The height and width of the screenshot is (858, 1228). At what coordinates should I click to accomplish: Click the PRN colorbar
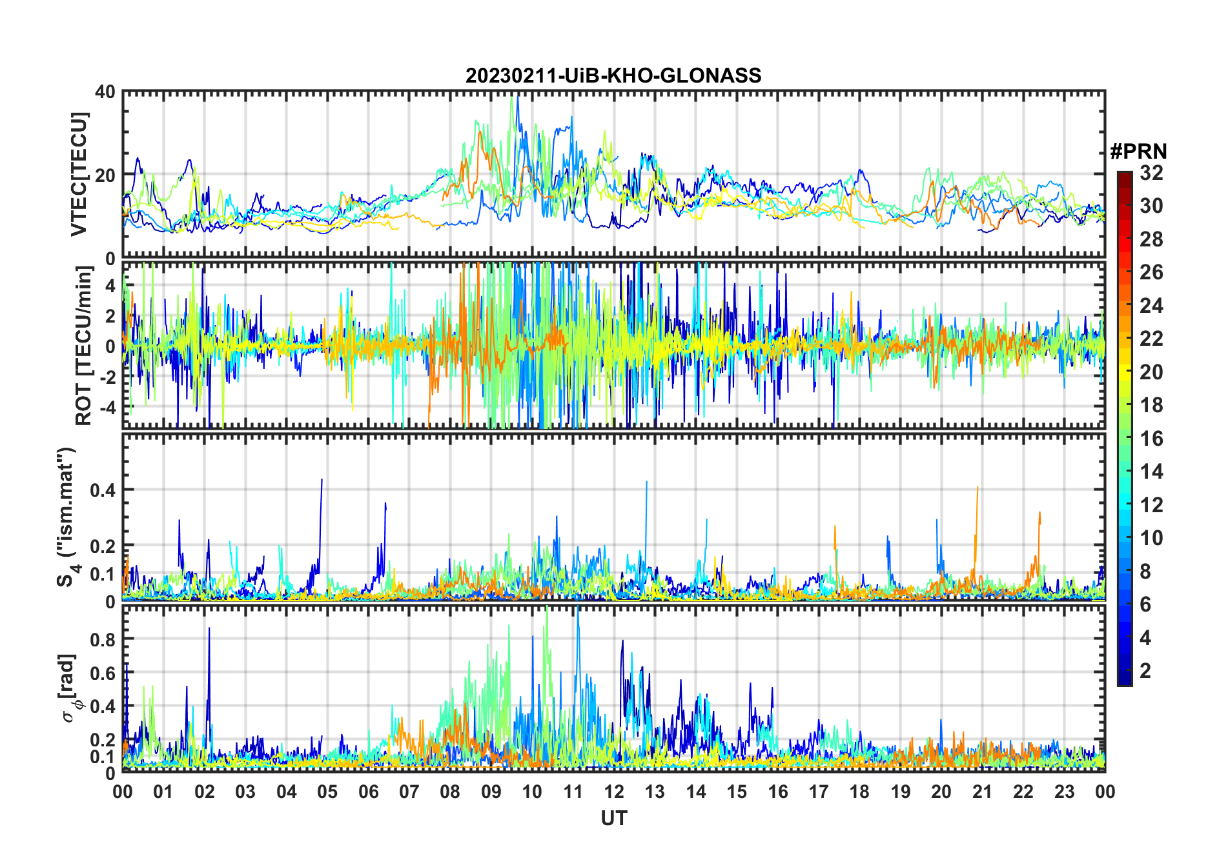tap(1124, 428)
